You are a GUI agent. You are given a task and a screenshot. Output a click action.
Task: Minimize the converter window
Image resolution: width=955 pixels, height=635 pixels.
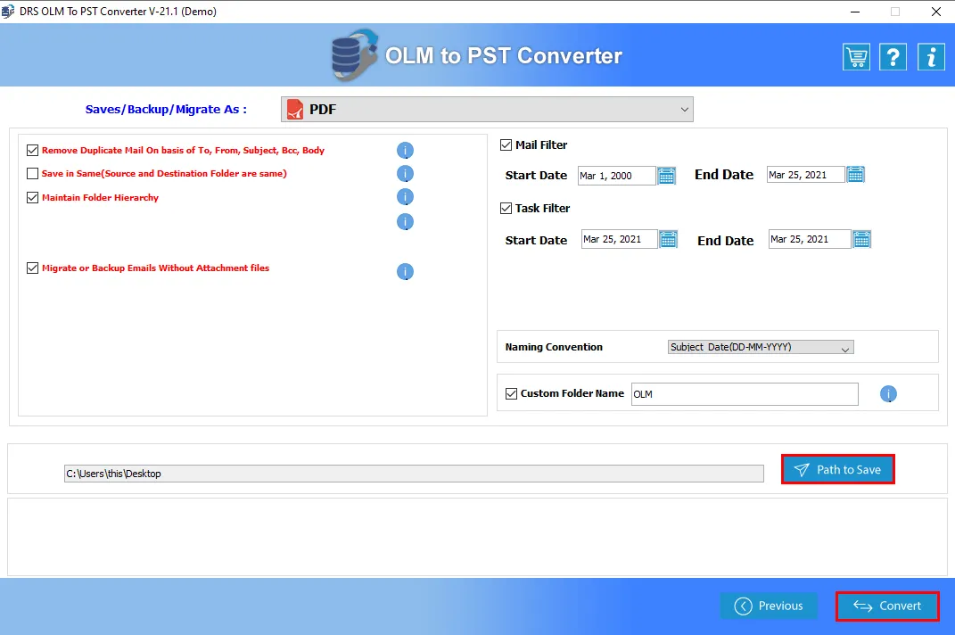coord(855,12)
